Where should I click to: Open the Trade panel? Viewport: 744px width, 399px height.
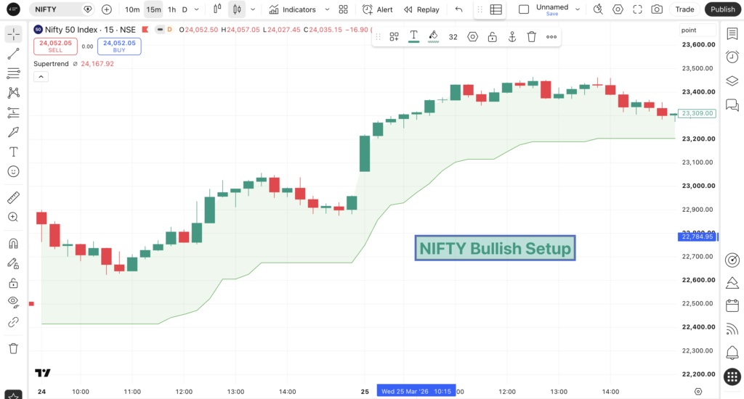pos(684,9)
